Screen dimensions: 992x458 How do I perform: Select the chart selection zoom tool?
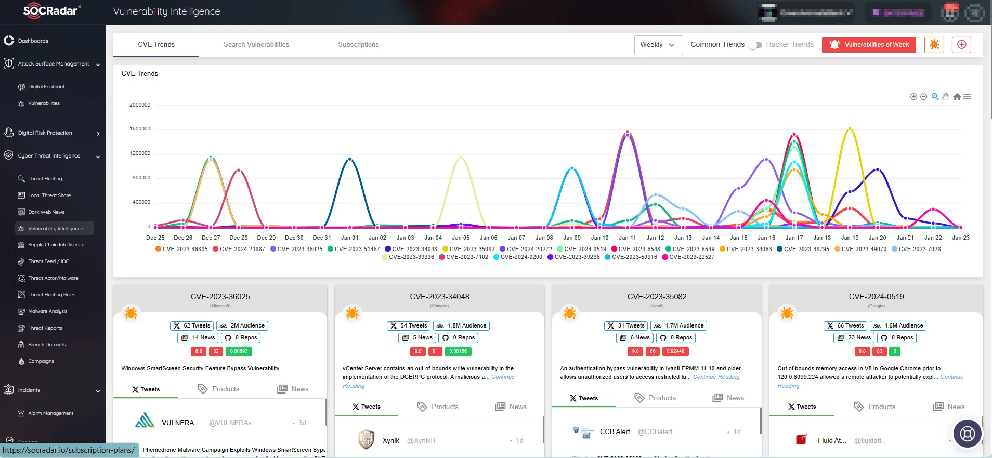pos(935,97)
